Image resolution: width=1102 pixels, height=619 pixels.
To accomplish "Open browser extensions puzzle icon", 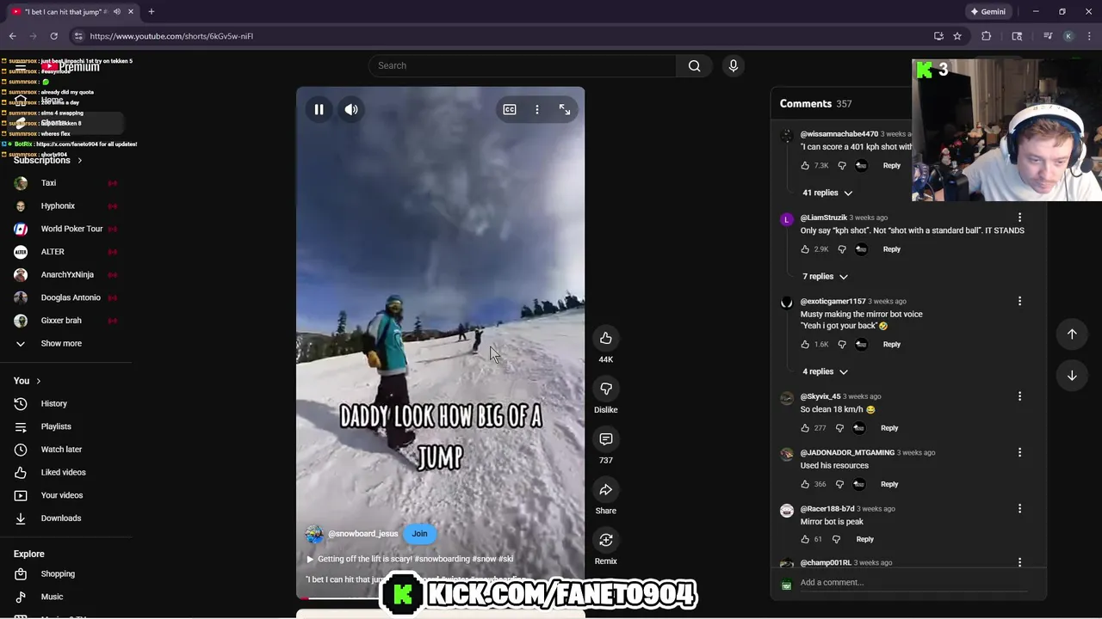I will tap(987, 36).
